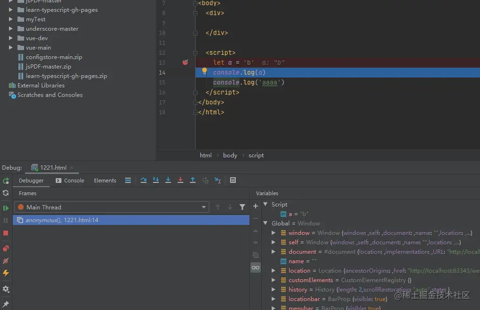This screenshot has width=480, height=310.
Task: Click the Step Out icon
Action: click(x=193, y=180)
